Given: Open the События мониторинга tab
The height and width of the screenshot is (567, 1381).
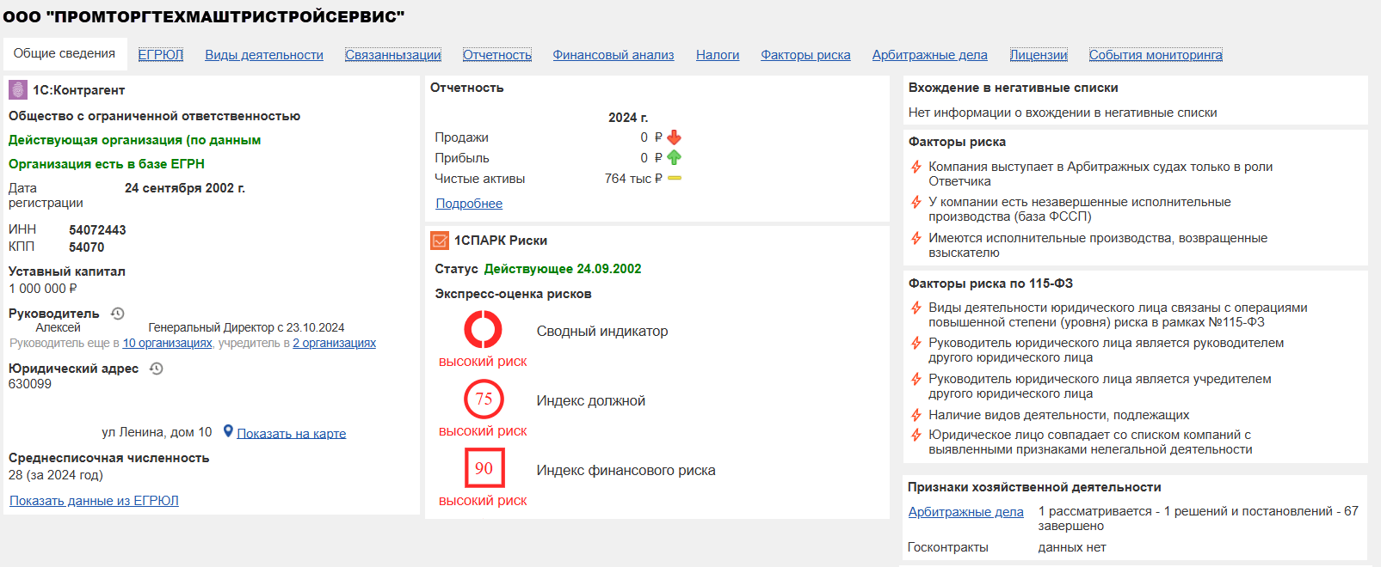Looking at the screenshot, I should [1156, 55].
